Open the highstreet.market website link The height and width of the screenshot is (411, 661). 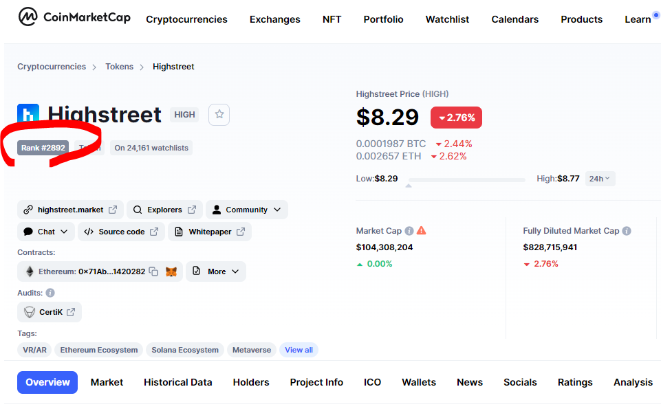tap(70, 210)
